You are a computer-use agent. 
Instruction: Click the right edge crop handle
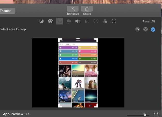click(x=98, y=73)
